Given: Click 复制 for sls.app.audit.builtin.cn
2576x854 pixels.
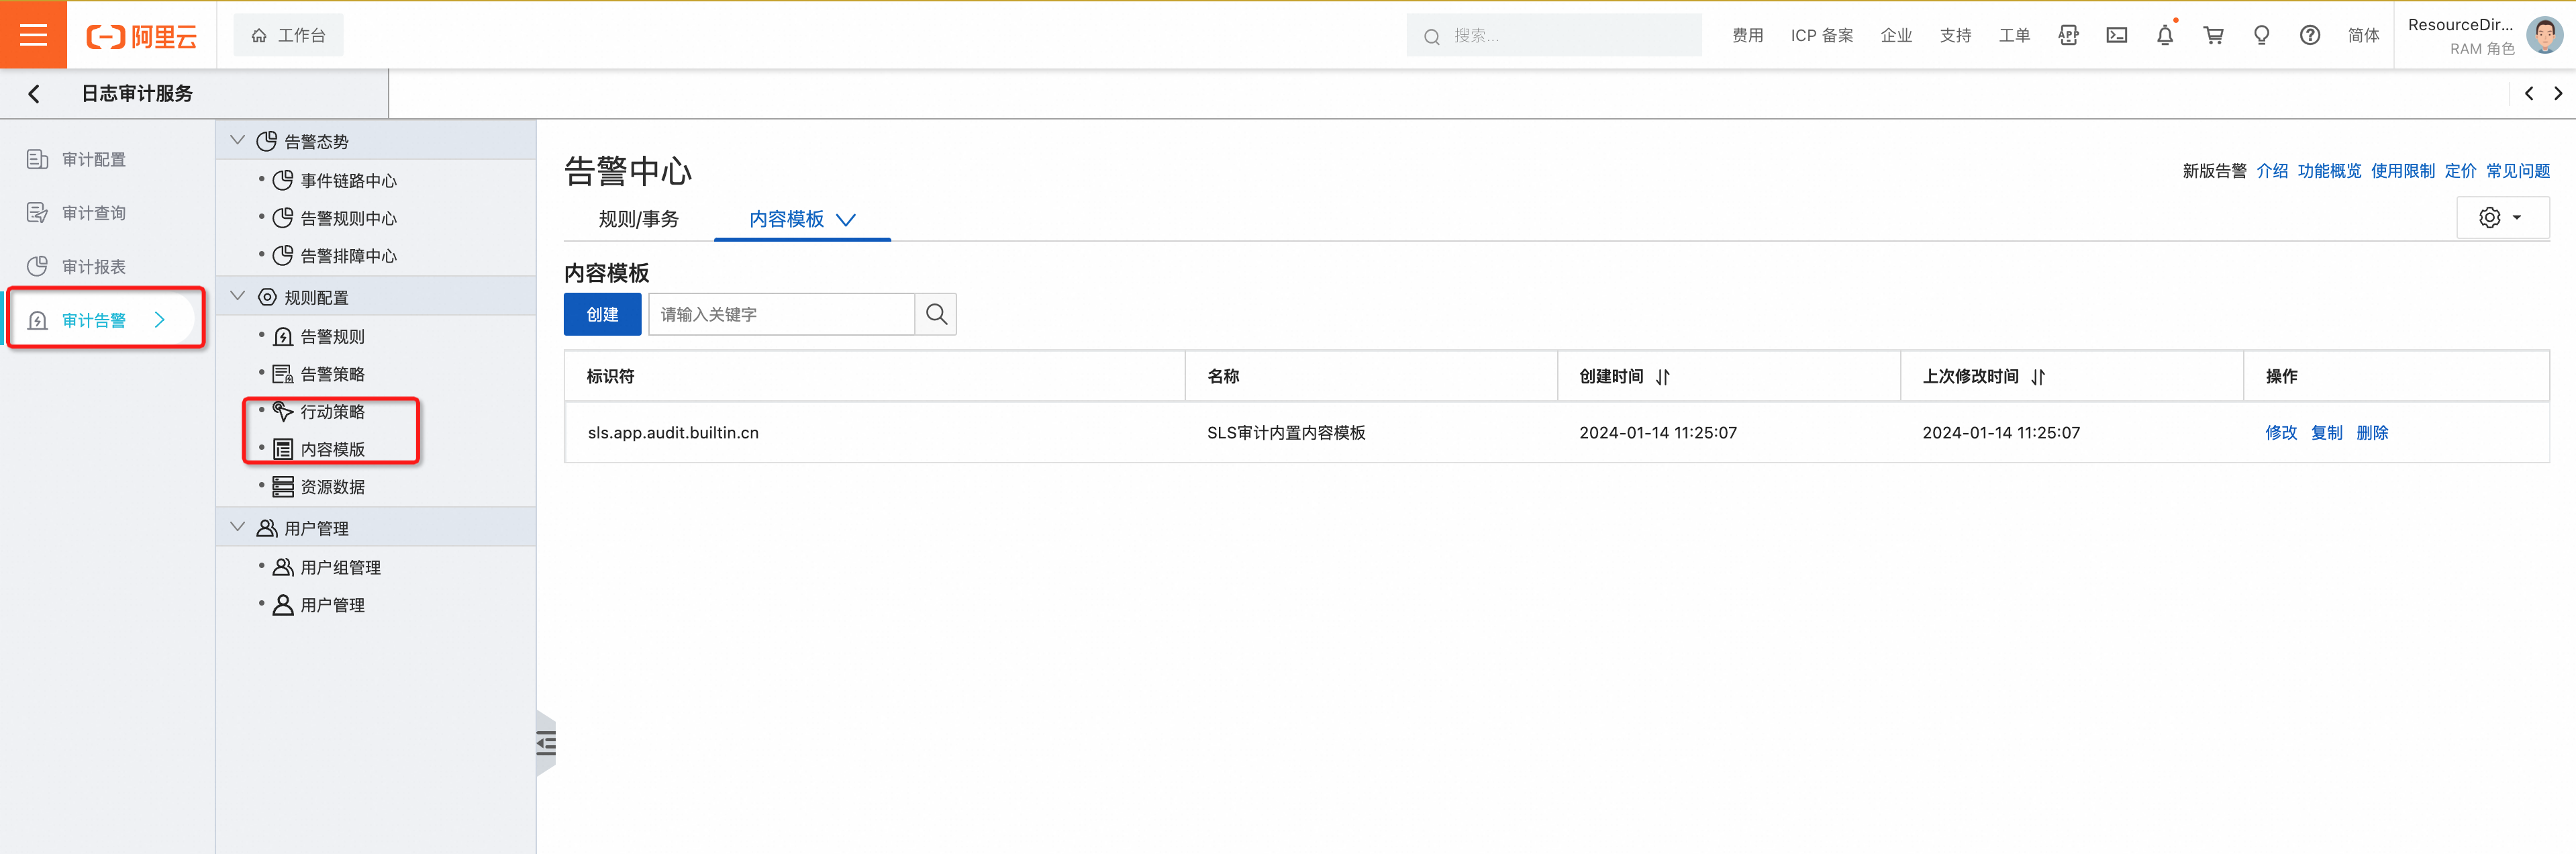Looking at the screenshot, I should 2326,433.
